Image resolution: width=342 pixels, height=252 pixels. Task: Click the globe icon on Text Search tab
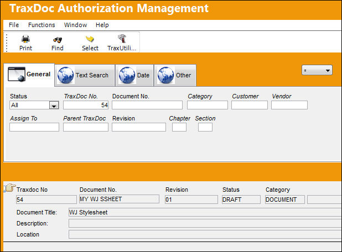66,75
